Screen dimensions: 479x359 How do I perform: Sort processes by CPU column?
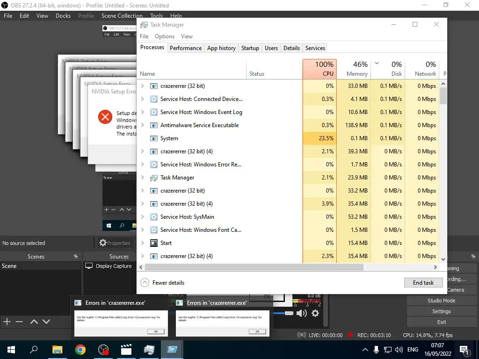pos(319,69)
